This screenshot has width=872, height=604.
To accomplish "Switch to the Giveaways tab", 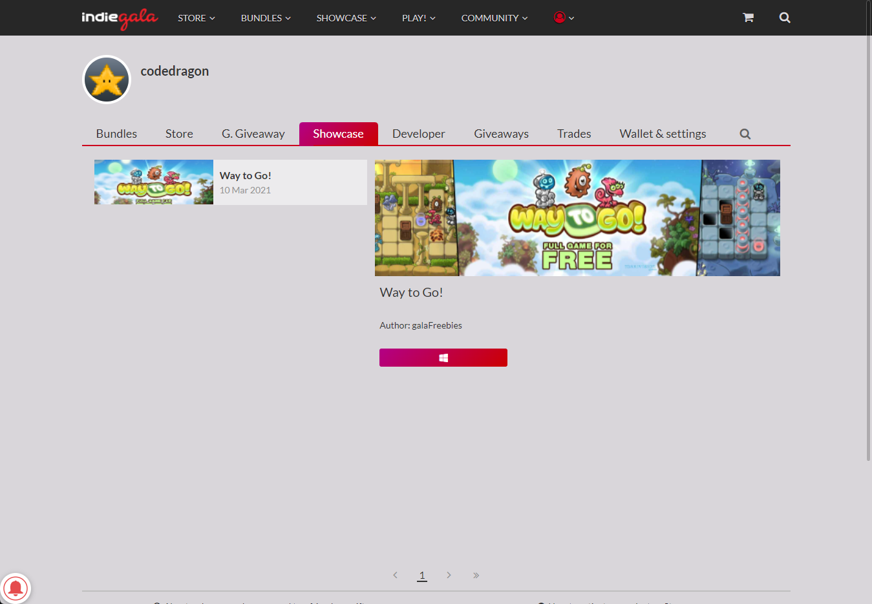I will [502, 134].
